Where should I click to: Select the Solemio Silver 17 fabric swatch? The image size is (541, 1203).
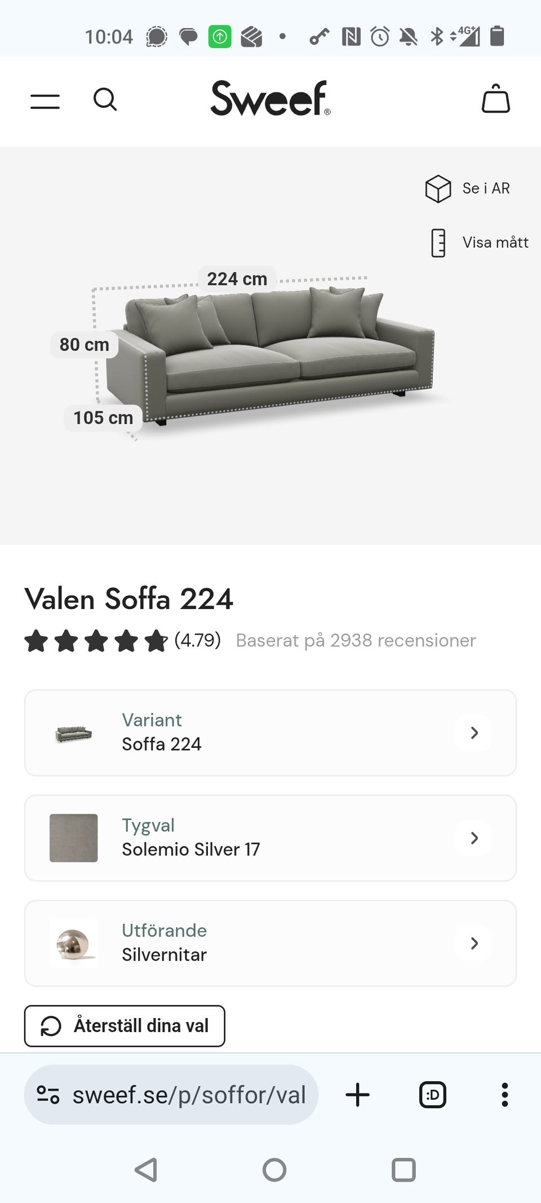pos(74,838)
